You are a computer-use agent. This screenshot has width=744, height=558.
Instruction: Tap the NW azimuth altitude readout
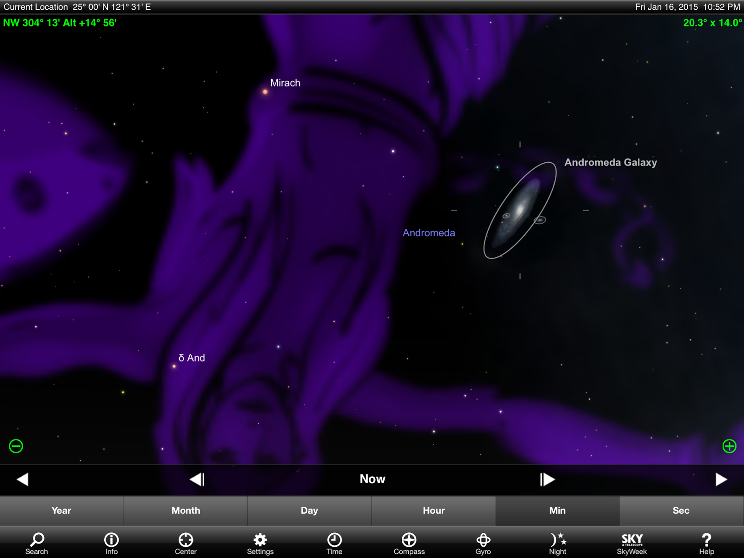click(60, 23)
